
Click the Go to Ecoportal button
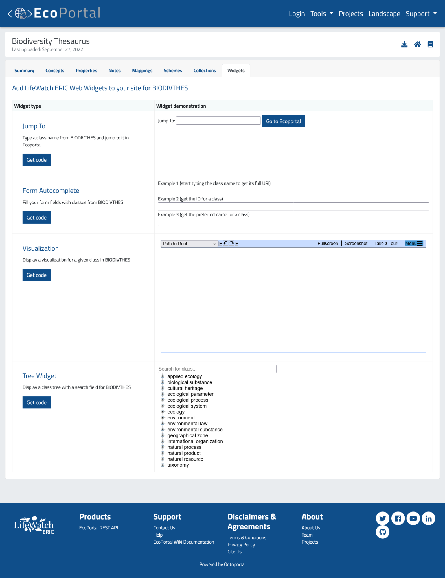[283, 121]
